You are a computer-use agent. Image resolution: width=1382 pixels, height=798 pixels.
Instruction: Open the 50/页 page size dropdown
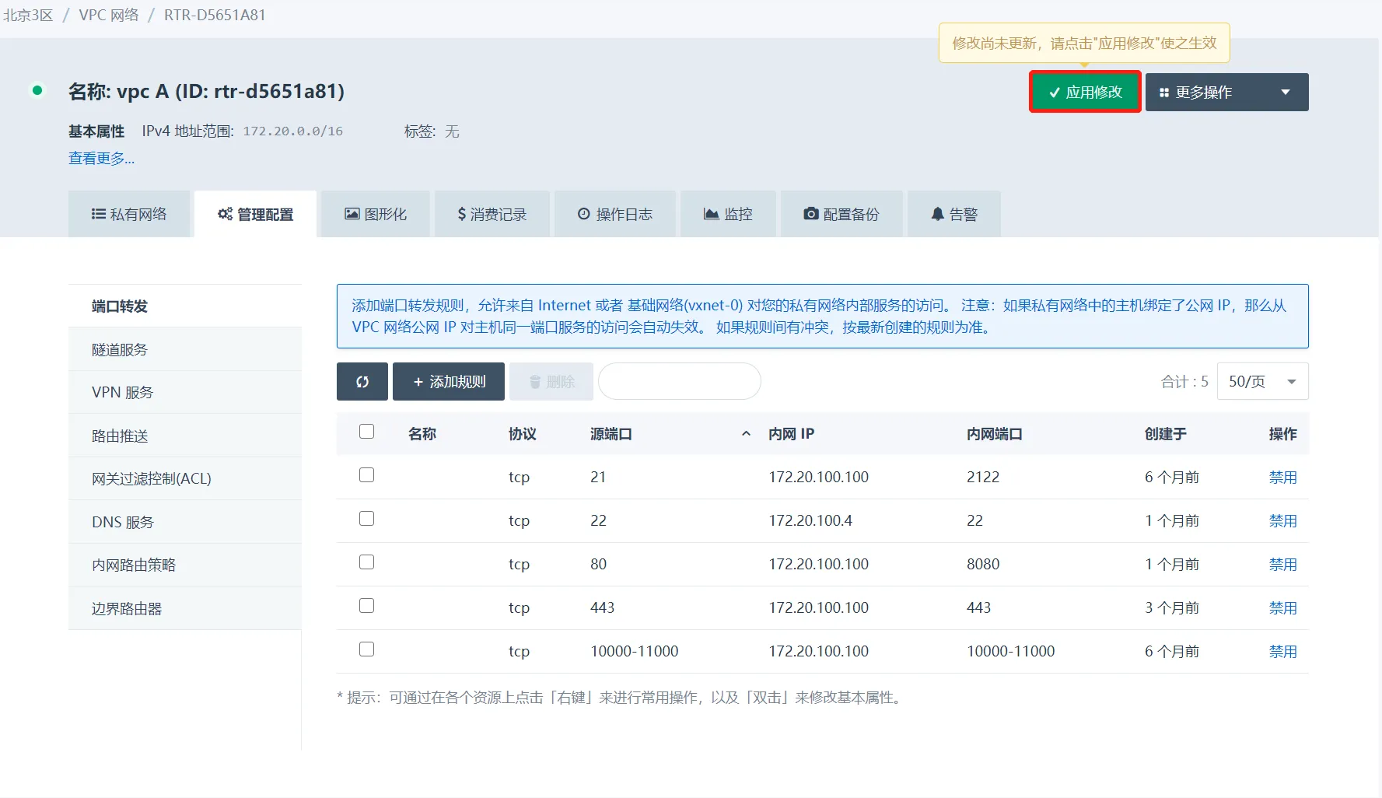(x=1261, y=381)
